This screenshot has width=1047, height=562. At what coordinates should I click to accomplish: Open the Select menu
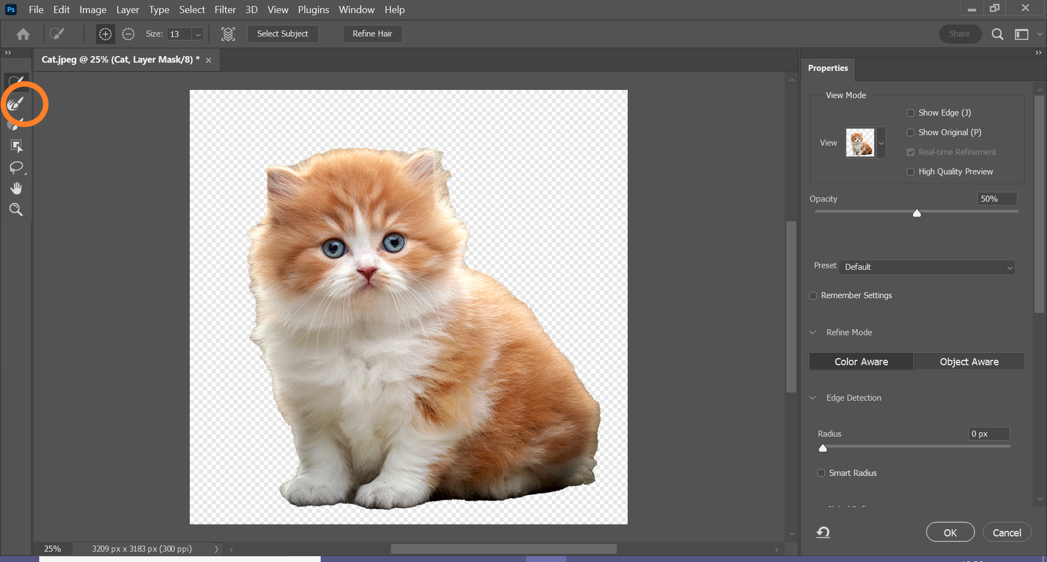point(192,9)
